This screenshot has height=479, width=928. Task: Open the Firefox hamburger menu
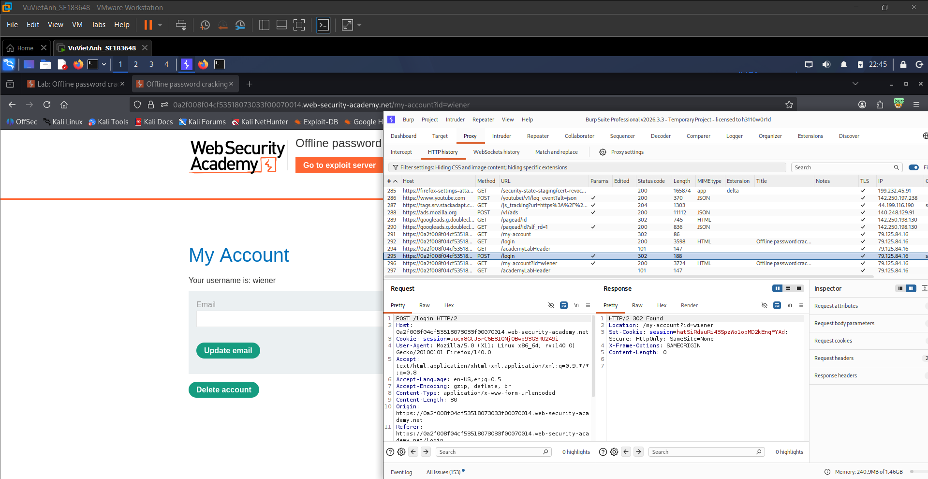click(916, 105)
